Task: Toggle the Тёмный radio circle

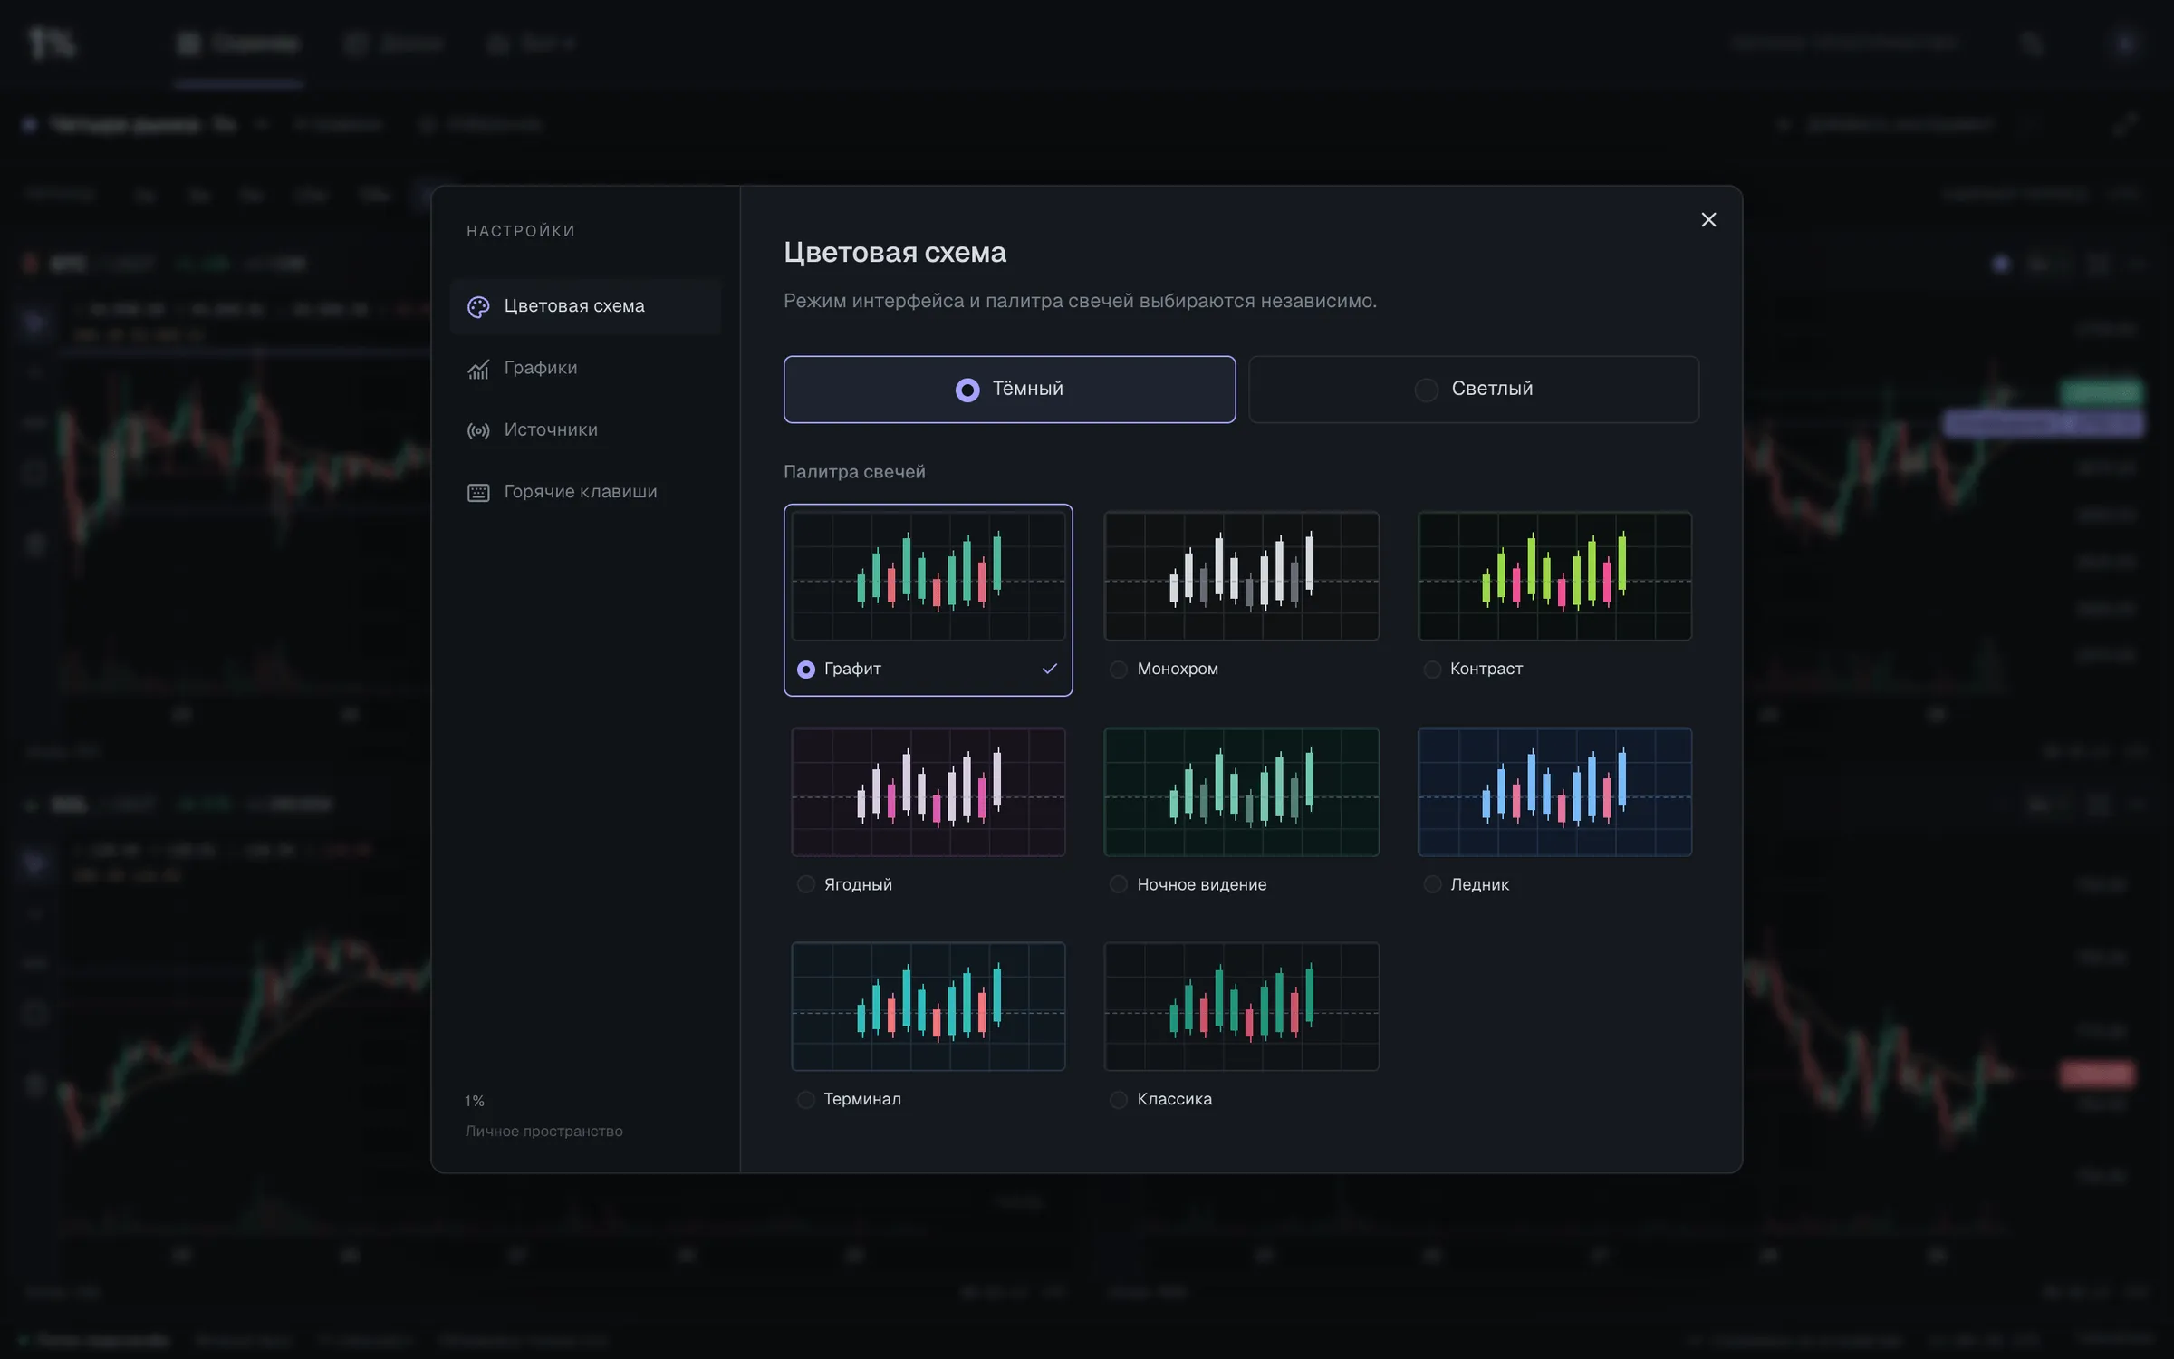Action: (x=967, y=390)
